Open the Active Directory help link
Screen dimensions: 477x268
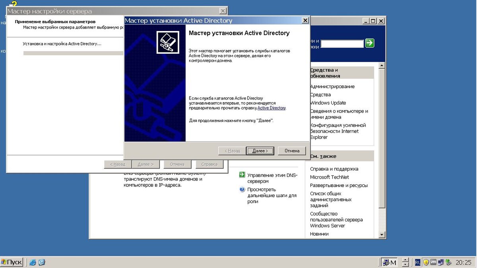[x=271, y=108]
